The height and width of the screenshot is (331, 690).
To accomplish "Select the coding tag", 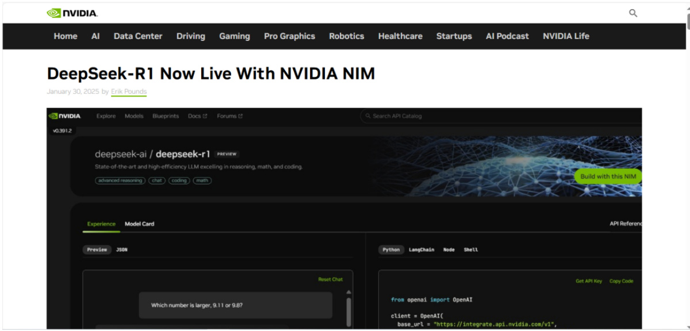I will point(179,180).
